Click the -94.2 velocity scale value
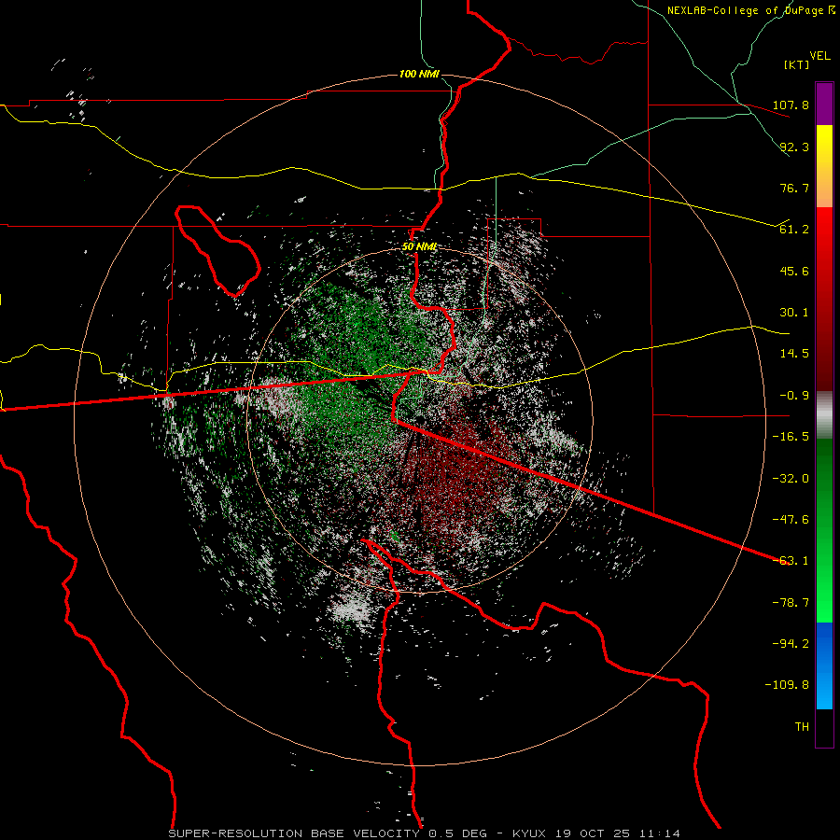The image size is (840, 840). [791, 644]
